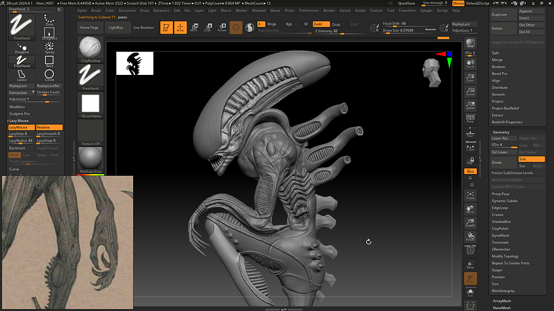Open the Zplugin menu
The image size is (554, 311).
426,11
